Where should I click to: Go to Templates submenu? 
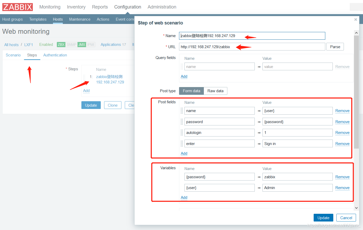click(38, 19)
